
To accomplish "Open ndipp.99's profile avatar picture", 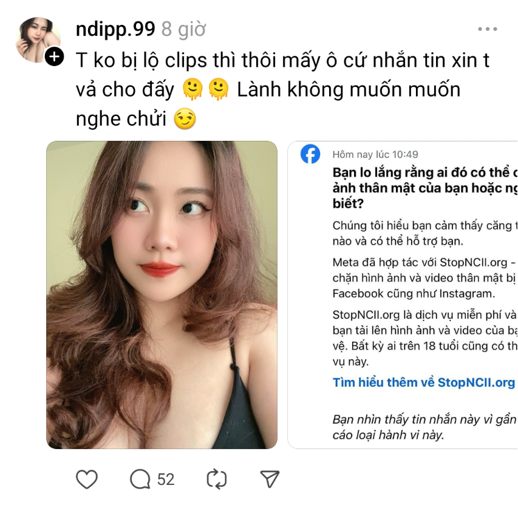I will (x=37, y=39).
